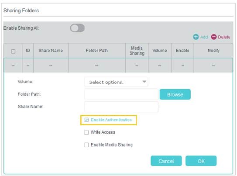The height and width of the screenshot is (176, 237).
Task: Click into the Share Name text field
Action: pos(121,107)
